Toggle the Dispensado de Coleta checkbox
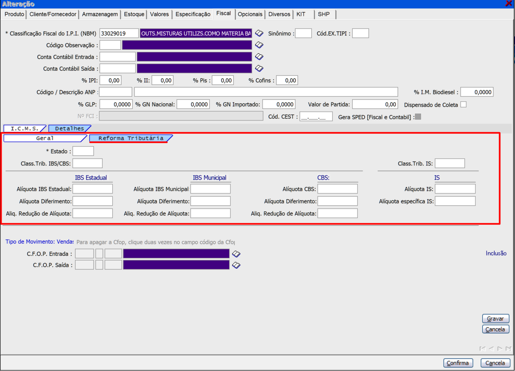 [x=463, y=104]
